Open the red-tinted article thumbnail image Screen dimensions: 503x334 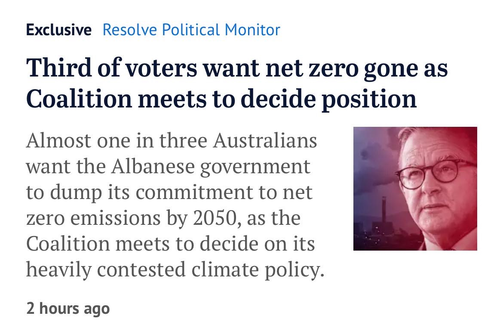point(415,188)
